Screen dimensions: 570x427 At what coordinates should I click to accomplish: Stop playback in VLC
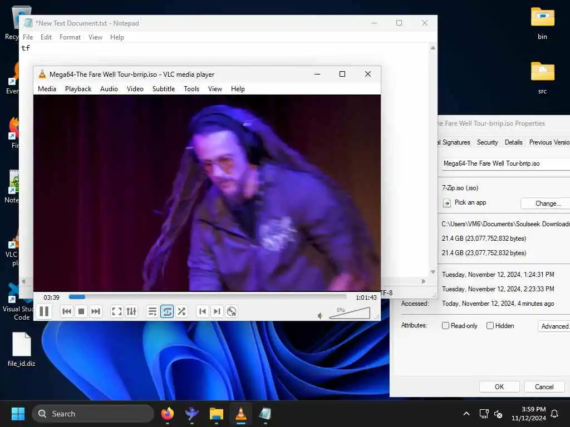(x=81, y=311)
